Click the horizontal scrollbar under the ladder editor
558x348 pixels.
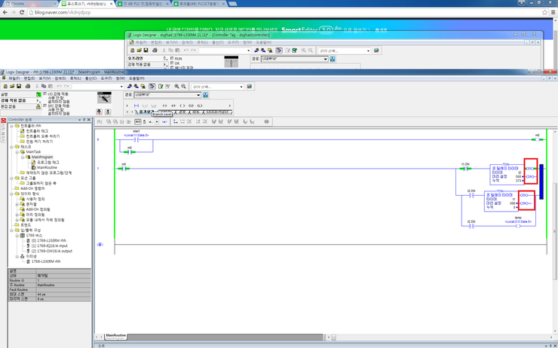coord(438,337)
